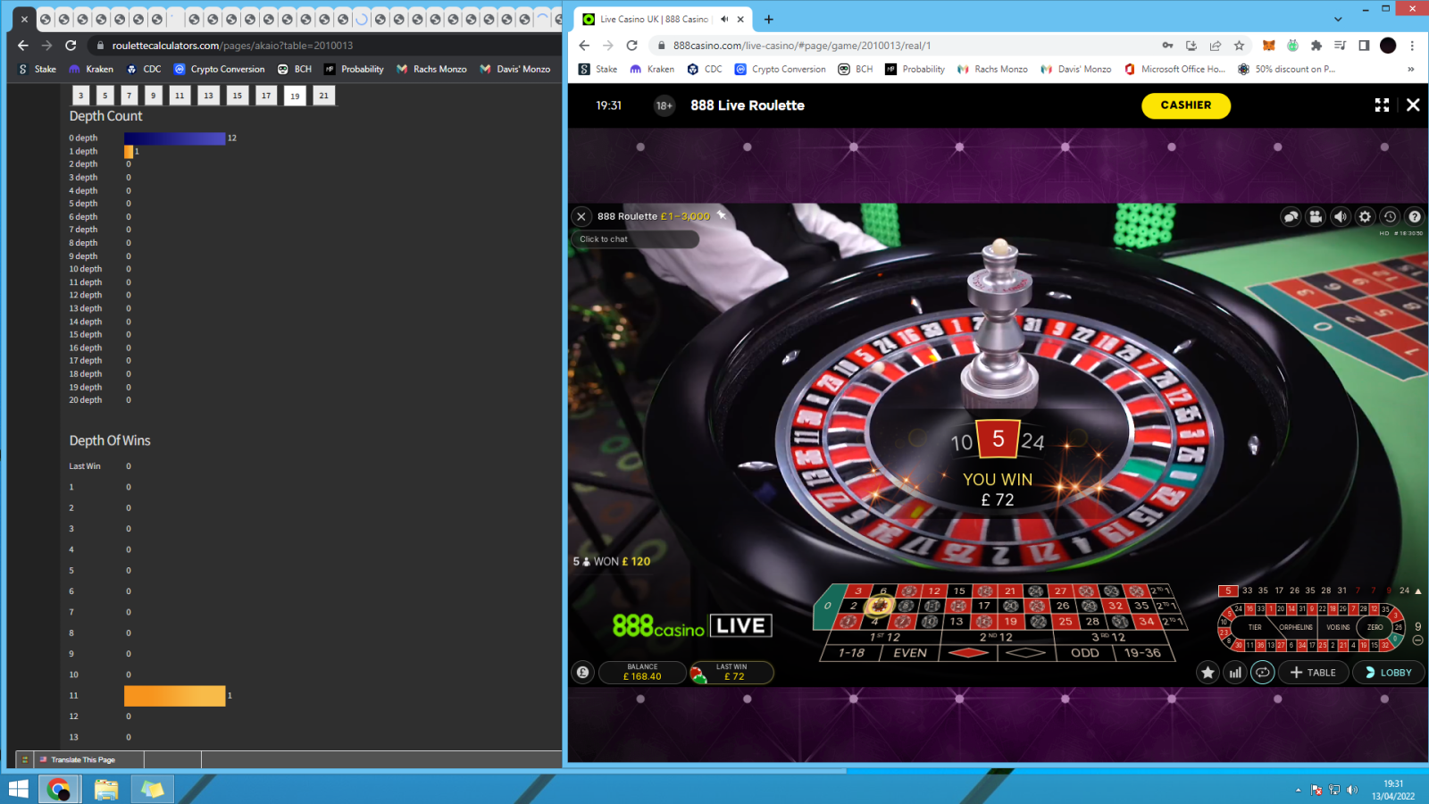
Task: Click the rebet repeat icon button
Action: pyautogui.click(x=1262, y=673)
